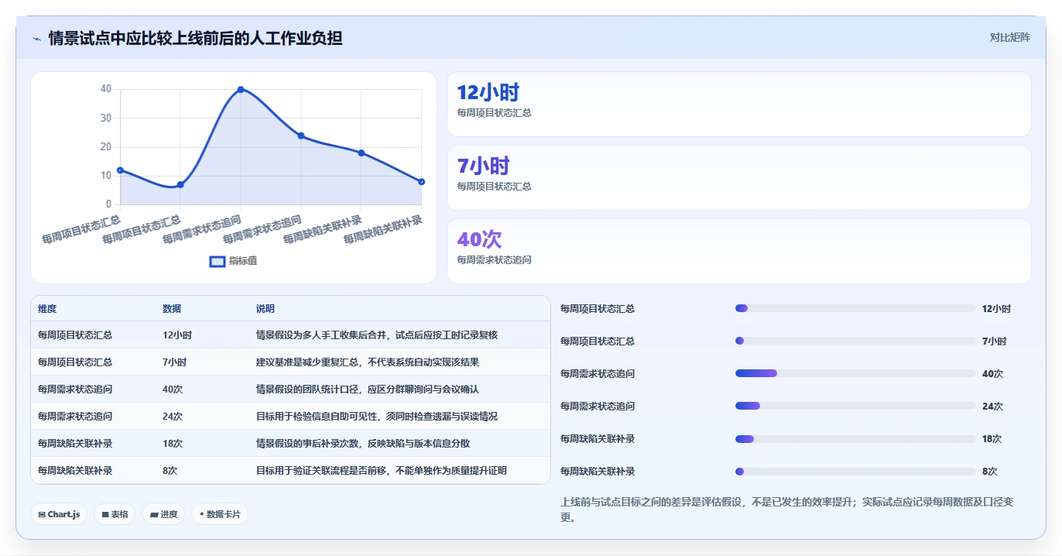1062x556 pixels.
Task: Click the 40次 cell in the table
Action: point(173,390)
